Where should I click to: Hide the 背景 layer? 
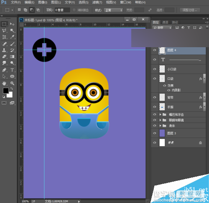(155, 142)
